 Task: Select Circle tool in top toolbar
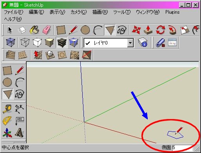click(85, 30)
